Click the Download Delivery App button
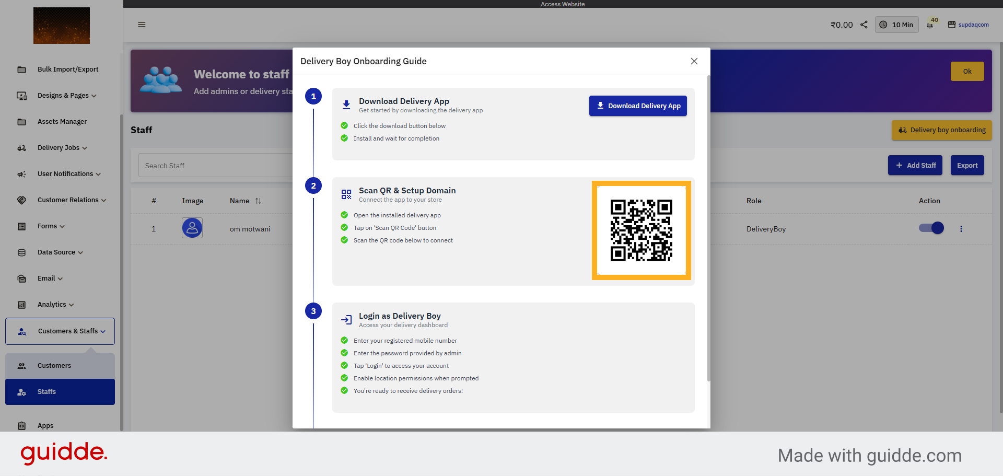Screen dimensions: 1003x476 (638, 106)
